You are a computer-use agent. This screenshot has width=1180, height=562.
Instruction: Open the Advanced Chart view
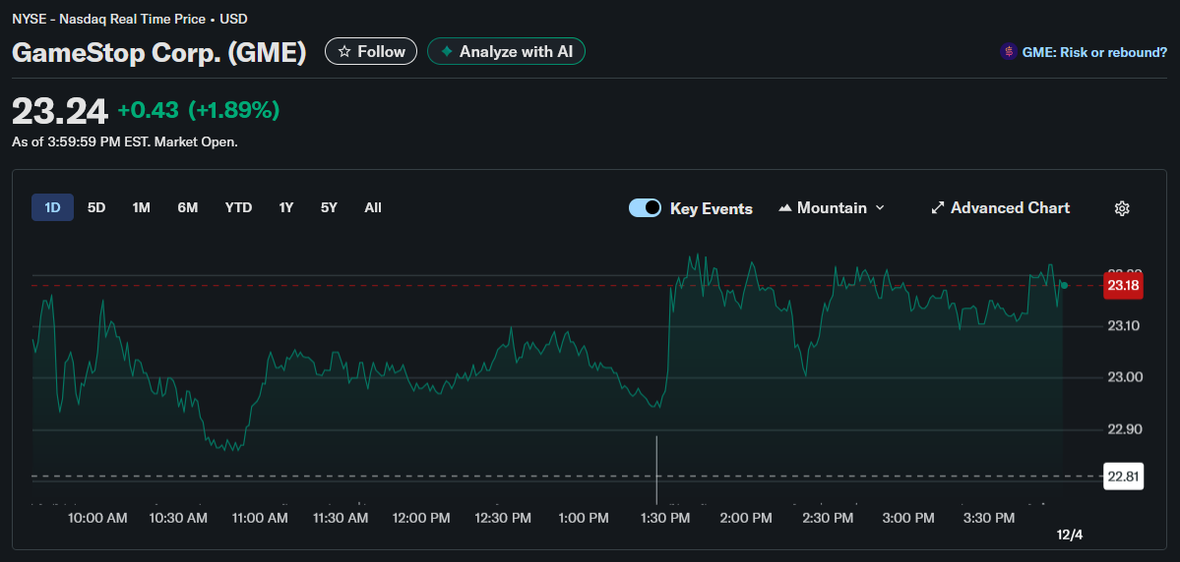(1000, 208)
